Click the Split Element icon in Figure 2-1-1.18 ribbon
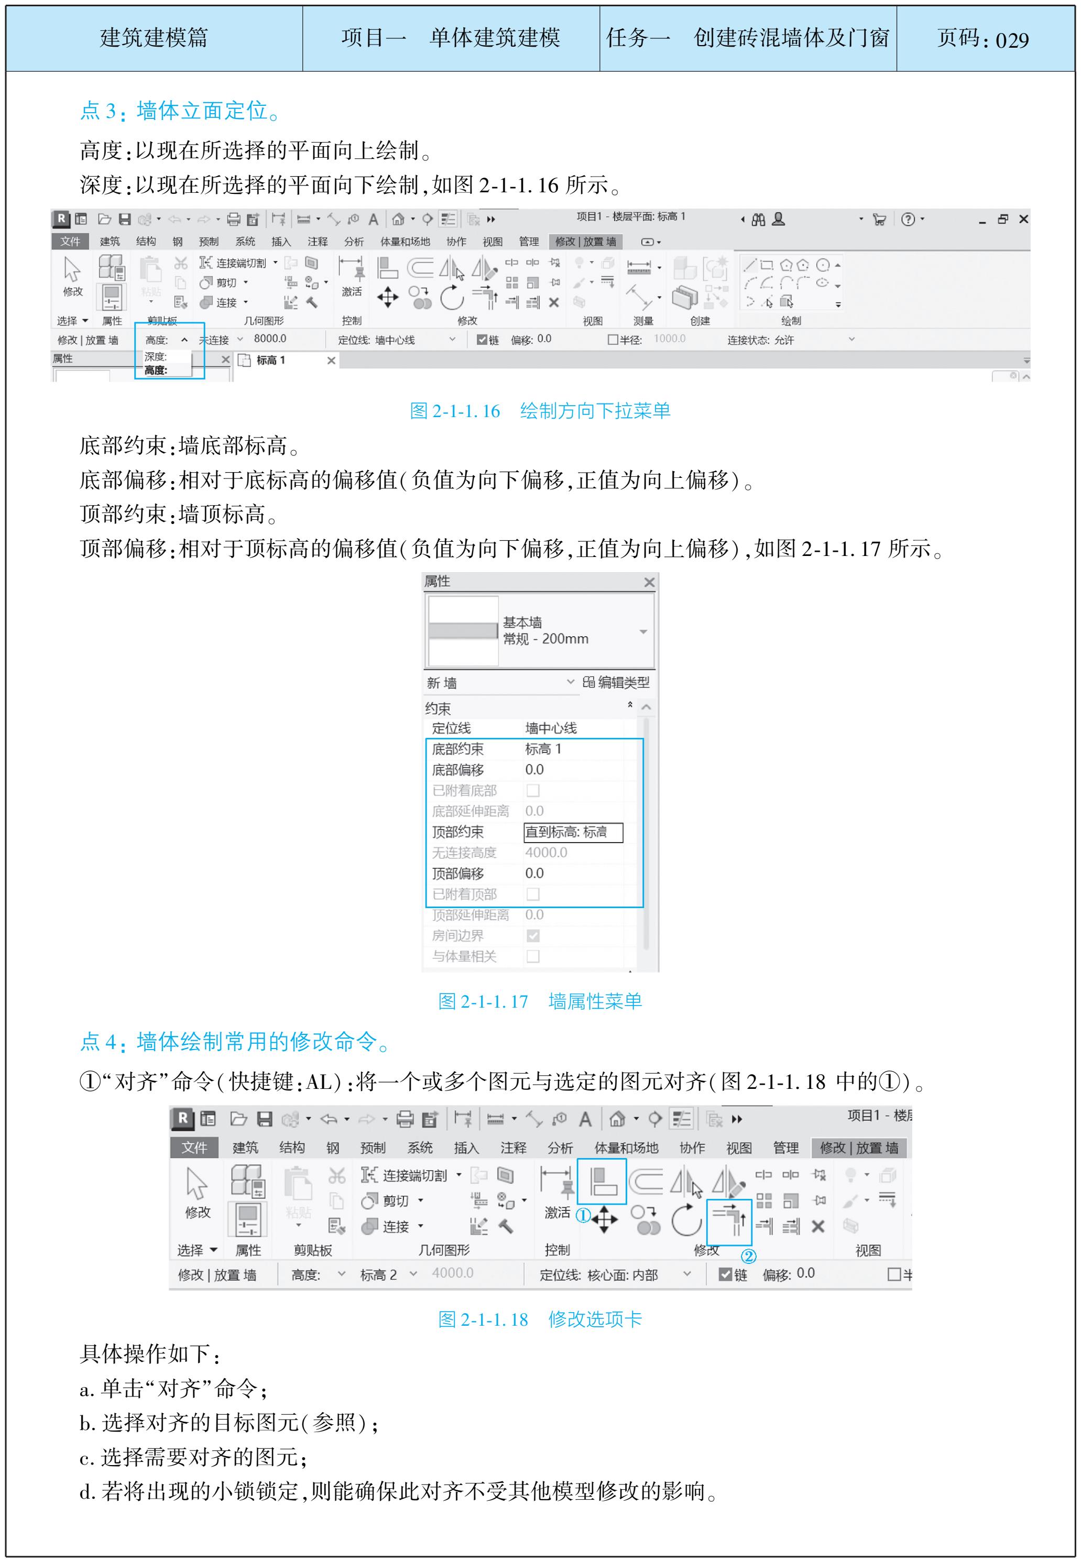This screenshot has width=1081, height=1561. point(763,1175)
